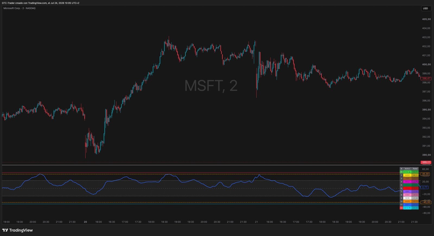Click date label 20 on the time axis
Viewport: 434px width, 236px height.
click(x=85, y=222)
